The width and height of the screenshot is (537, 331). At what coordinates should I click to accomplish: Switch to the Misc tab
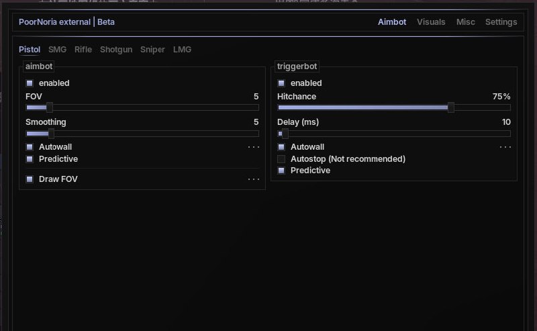pos(465,22)
